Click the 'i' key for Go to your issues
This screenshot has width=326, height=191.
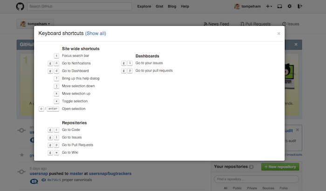[130, 63]
